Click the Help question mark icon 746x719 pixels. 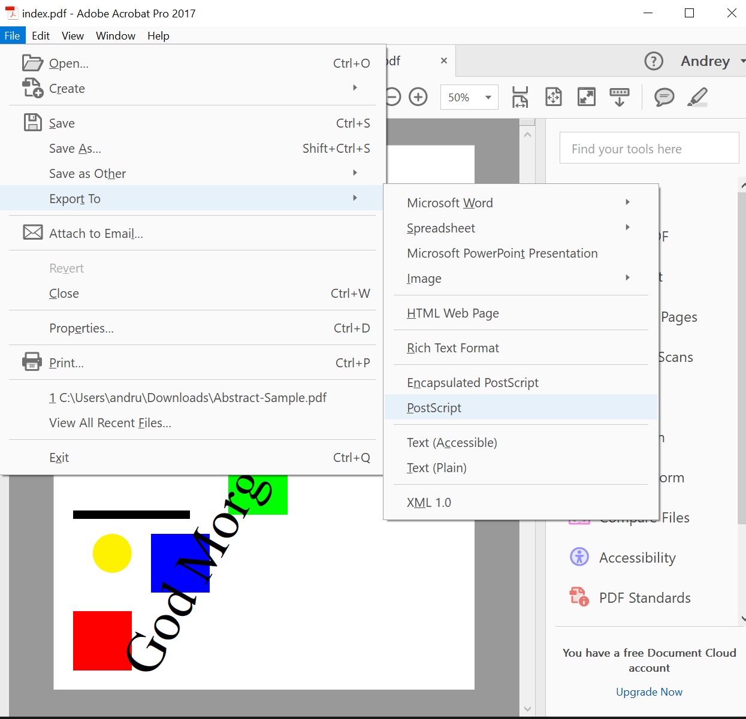[654, 61]
